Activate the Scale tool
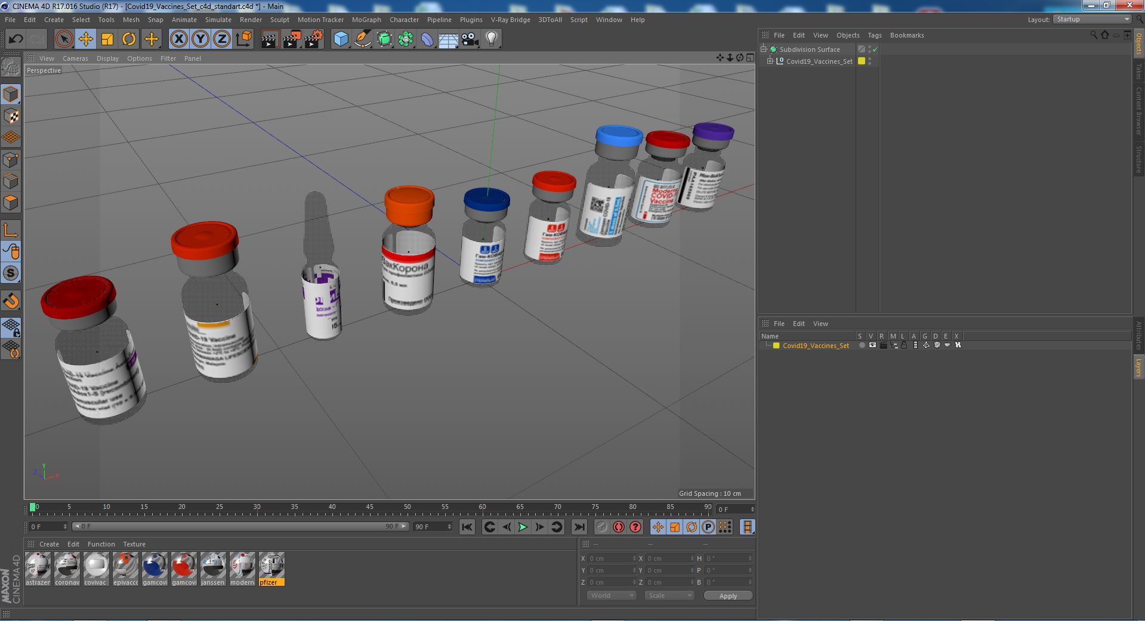Viewport: 1145px width, 621px height. point(107,39)
